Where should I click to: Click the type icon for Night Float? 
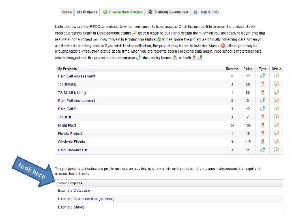click(x=262, y=125)
